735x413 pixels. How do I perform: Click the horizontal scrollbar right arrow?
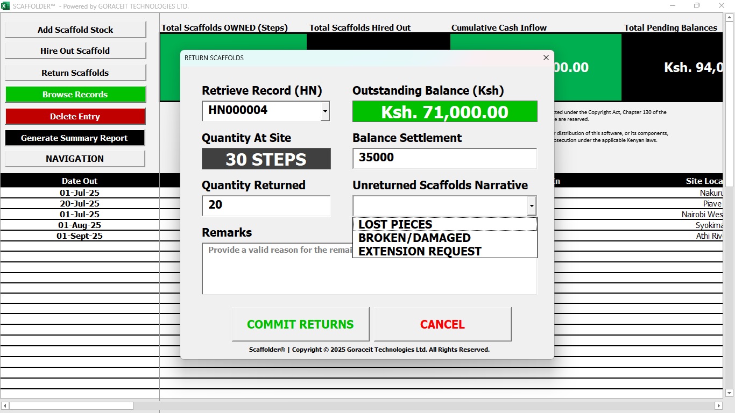pos(718,405)
